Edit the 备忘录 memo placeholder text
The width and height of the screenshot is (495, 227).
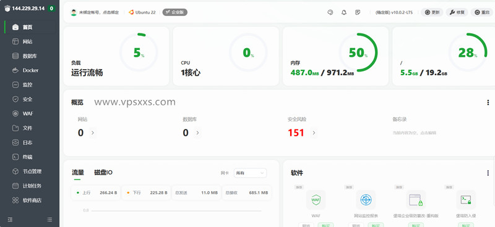tap(415, 133)
